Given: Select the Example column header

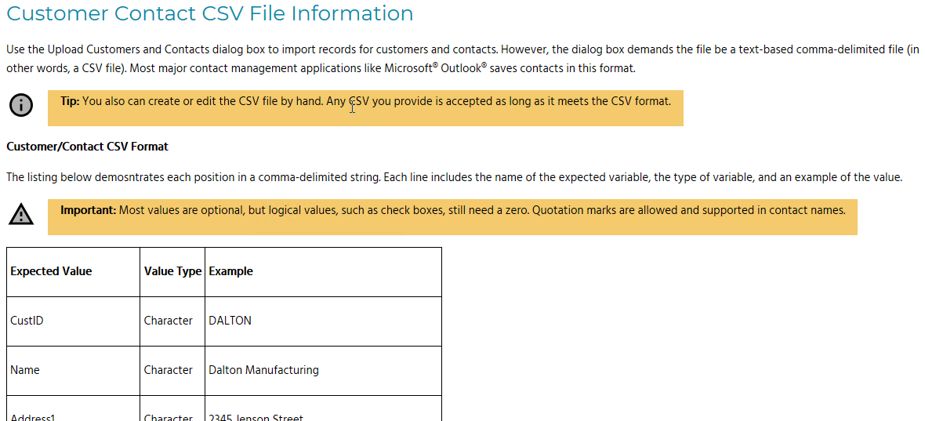Looking at the screenshot, I should tap(323, 272).
